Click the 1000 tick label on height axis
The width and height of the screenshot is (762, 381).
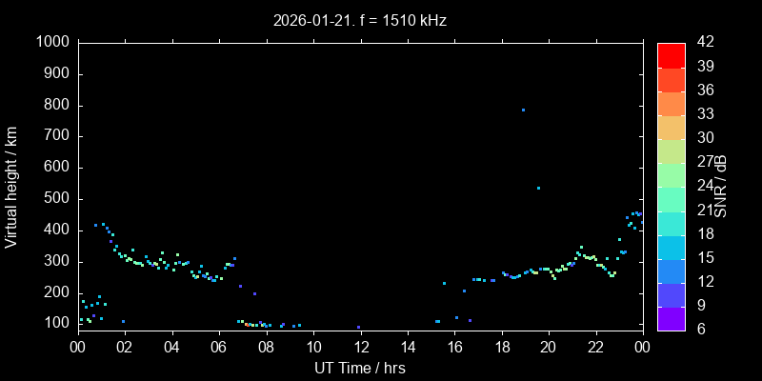(51, 43)
